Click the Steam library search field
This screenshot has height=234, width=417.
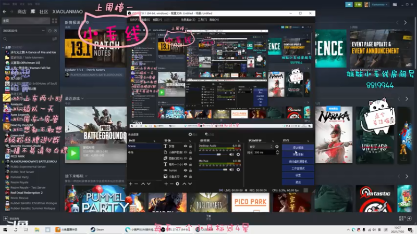tap(27, 39)
